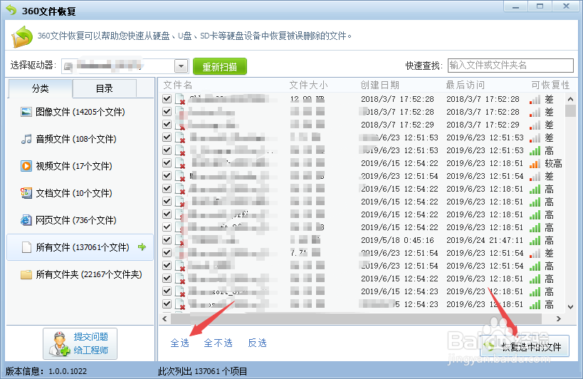The width and height of the screenshot is (583, 379).
Task: Click the horizontal scrollbar thumb
Action: [356, 318]
